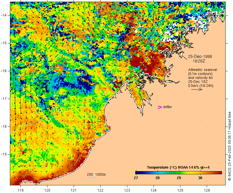This screenshot has height=193, width=233.
Task: Click the longitude label '120'
Action: pyautogui.click(x=47, y=190)
